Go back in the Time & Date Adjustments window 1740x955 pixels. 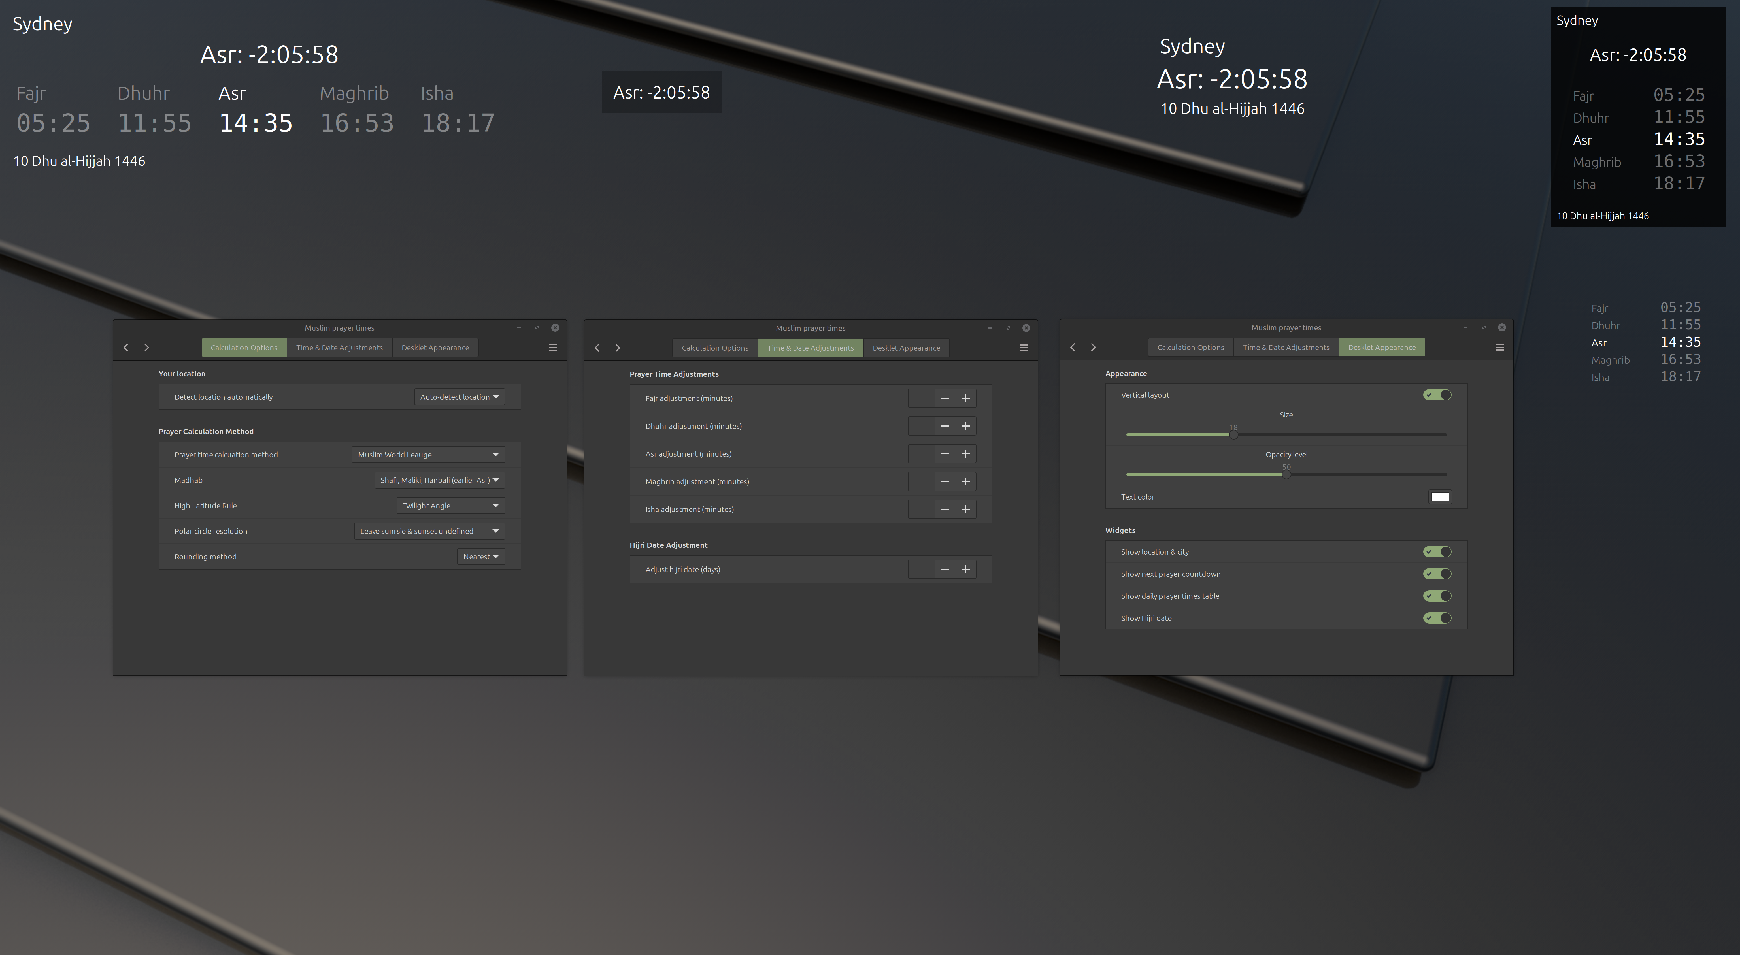tap(597, 348)
